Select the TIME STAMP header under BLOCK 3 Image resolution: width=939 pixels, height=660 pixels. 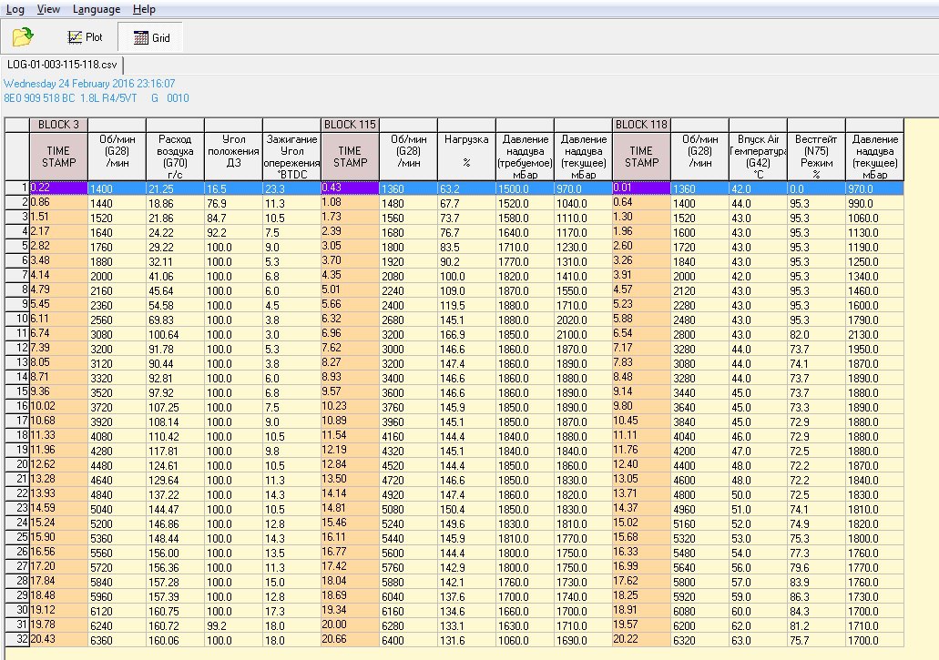click(x=58, y=157)
